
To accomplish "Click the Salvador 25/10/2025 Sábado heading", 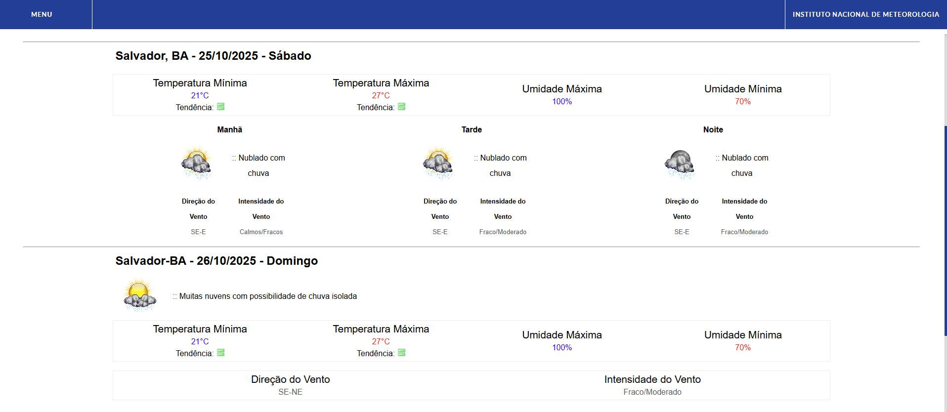I will tap(213, 56).
